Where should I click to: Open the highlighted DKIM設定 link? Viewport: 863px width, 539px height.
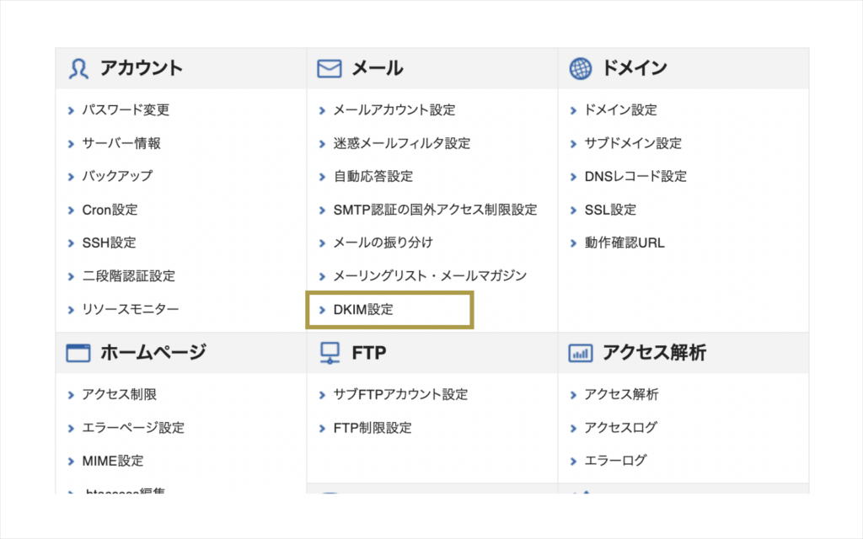[363, 310]
